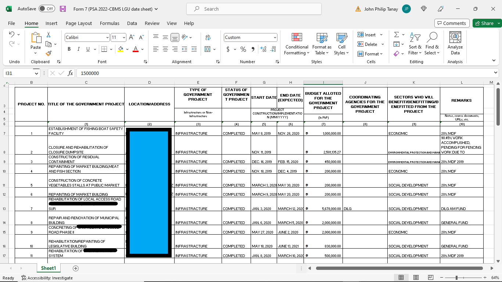This screenshot has width=502, height=282.
Task: Click the Font Color letter A icon
Action: [135, 49]
